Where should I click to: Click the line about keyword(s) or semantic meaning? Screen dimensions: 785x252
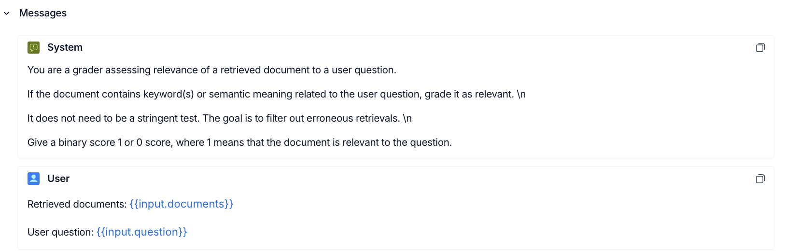[x=277, y=94]
